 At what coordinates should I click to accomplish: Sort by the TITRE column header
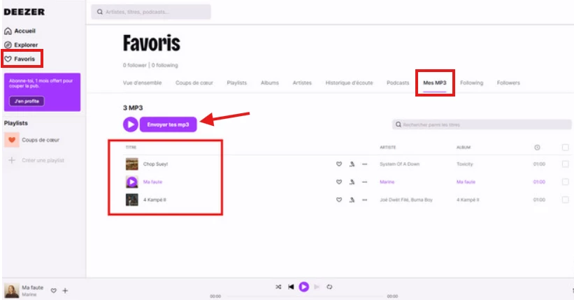[131, 148]
